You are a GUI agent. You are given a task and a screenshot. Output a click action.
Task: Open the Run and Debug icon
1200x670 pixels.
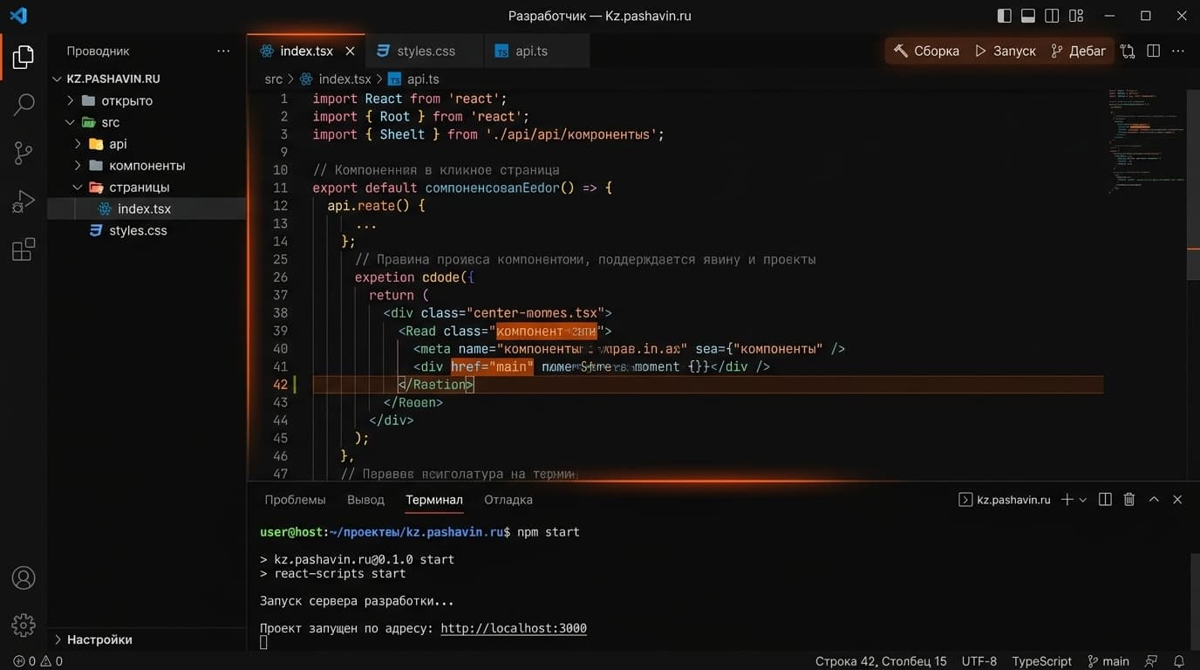click(x=24, y=202)
